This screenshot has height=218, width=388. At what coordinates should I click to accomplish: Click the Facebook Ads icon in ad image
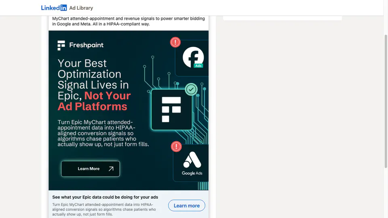tap(193, 57)
